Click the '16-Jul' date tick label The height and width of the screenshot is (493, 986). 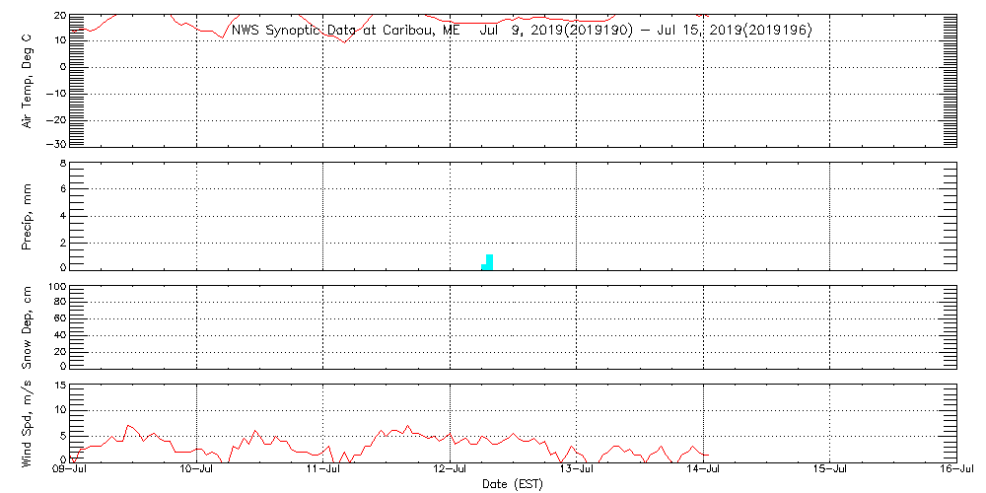coord(957,469)
